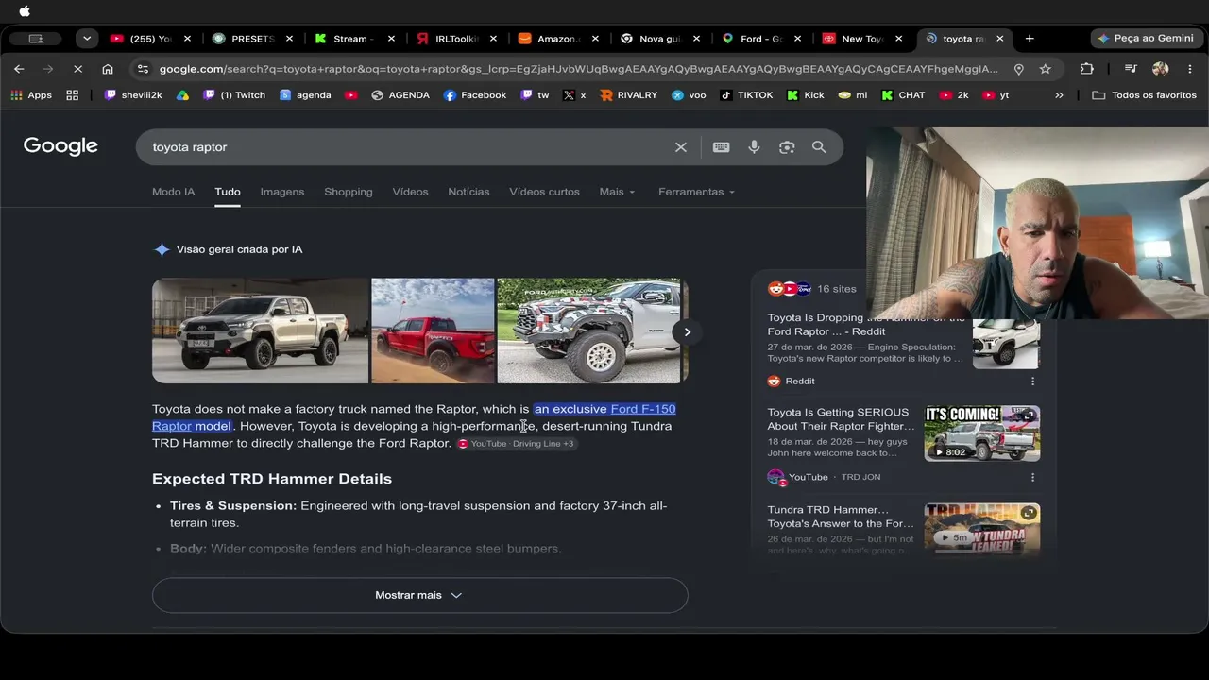
Task: Open the Chrome three-dot menu
Action: (x=1189, y=69)
